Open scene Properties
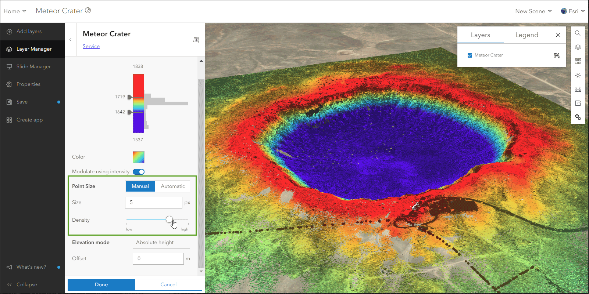Viewport: 589px width, 294px height. (x=32, y=84)
